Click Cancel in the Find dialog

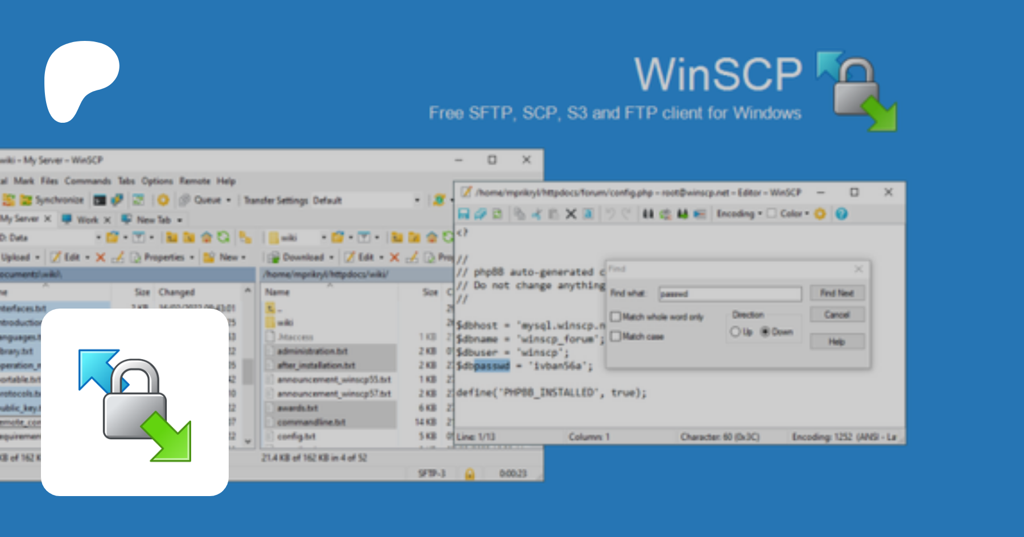tap(837, 314)
